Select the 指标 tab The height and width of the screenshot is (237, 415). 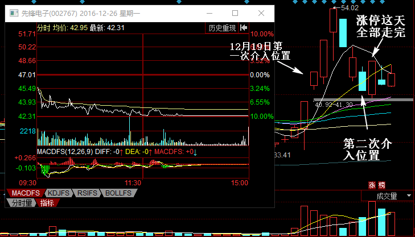pyautogui.click(x=47, y=202)
